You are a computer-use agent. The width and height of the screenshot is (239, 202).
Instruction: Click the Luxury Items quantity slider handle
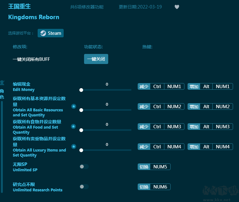81,150
